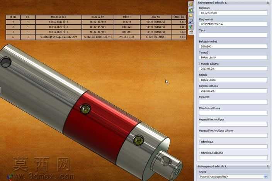The height and width of the screenshot is (181, 272).
Task: Click the RAJZSZÁM column header in the table
Action: pyautogui.click(x=98, y=17)
